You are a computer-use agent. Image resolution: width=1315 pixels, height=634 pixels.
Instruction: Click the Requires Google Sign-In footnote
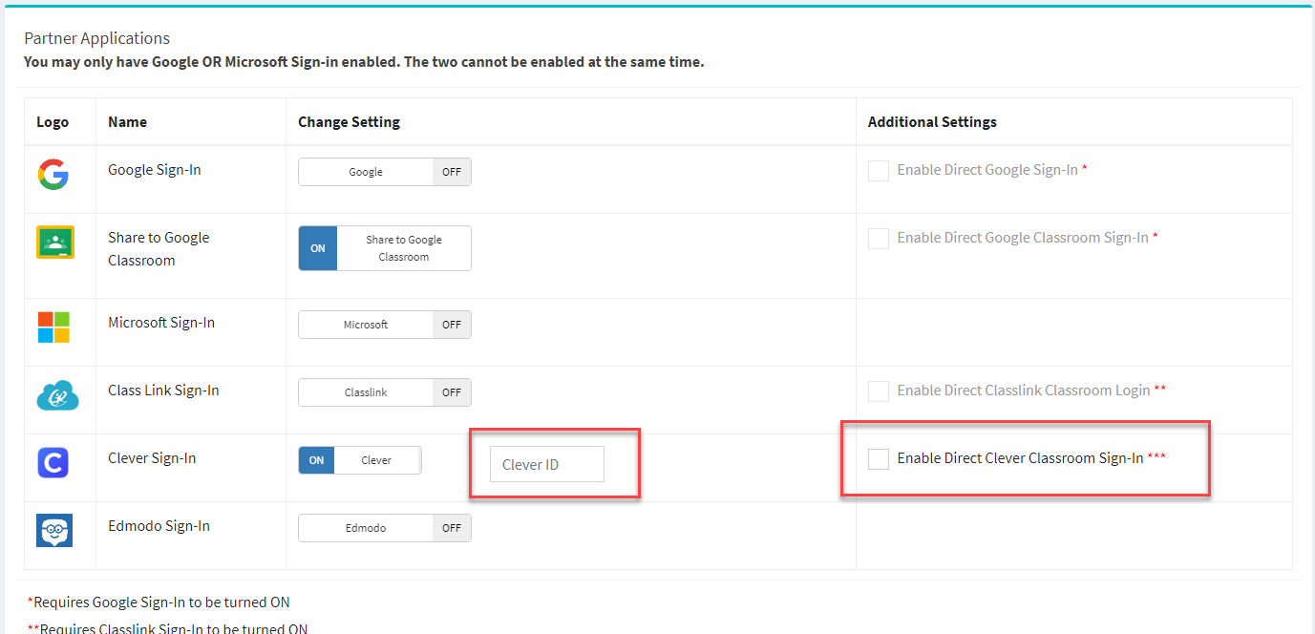159,602
